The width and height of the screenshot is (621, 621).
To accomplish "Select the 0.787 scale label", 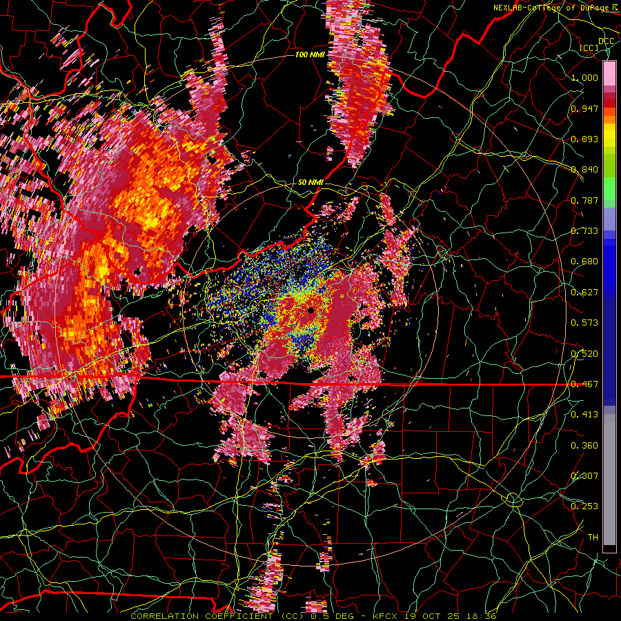I will pyautogui.click(x=584, y=200).
